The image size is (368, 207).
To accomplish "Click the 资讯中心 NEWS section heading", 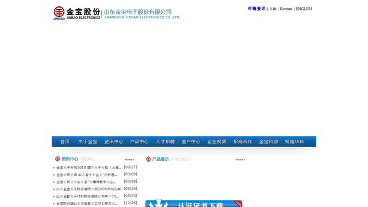I will coord(77,159).
